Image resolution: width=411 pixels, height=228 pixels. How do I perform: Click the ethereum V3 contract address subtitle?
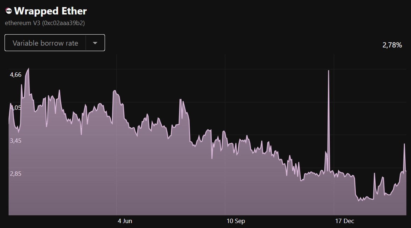click(x=45, y=23)
